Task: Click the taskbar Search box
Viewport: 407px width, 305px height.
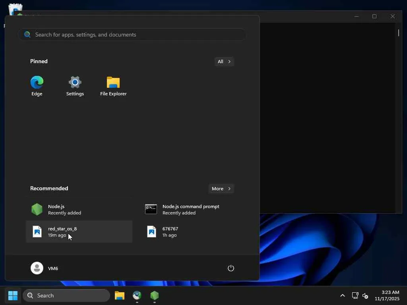Action: pyautogui.click(x=66, y=295)
